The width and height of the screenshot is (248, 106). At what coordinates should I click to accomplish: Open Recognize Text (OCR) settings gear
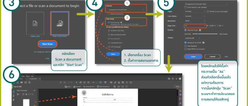tap(203, 42)
